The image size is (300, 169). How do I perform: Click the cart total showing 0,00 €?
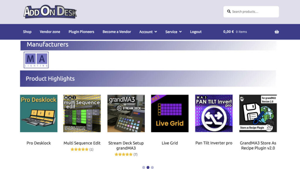[x=228, y=32]
